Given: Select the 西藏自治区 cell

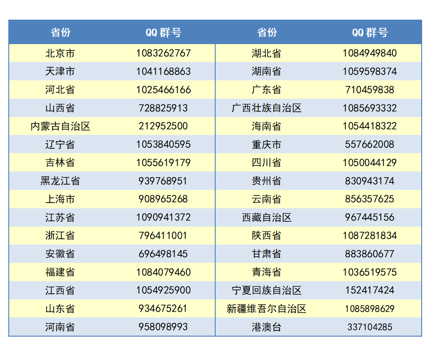Looking at the screenshot, I should pyautogui.click(x=266, y=217).
